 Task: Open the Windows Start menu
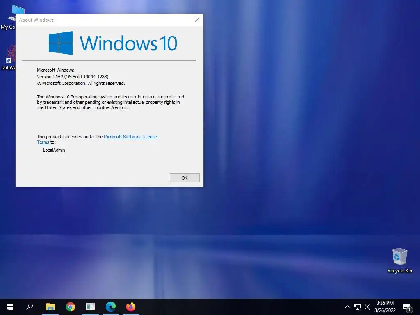click(10, 307)
